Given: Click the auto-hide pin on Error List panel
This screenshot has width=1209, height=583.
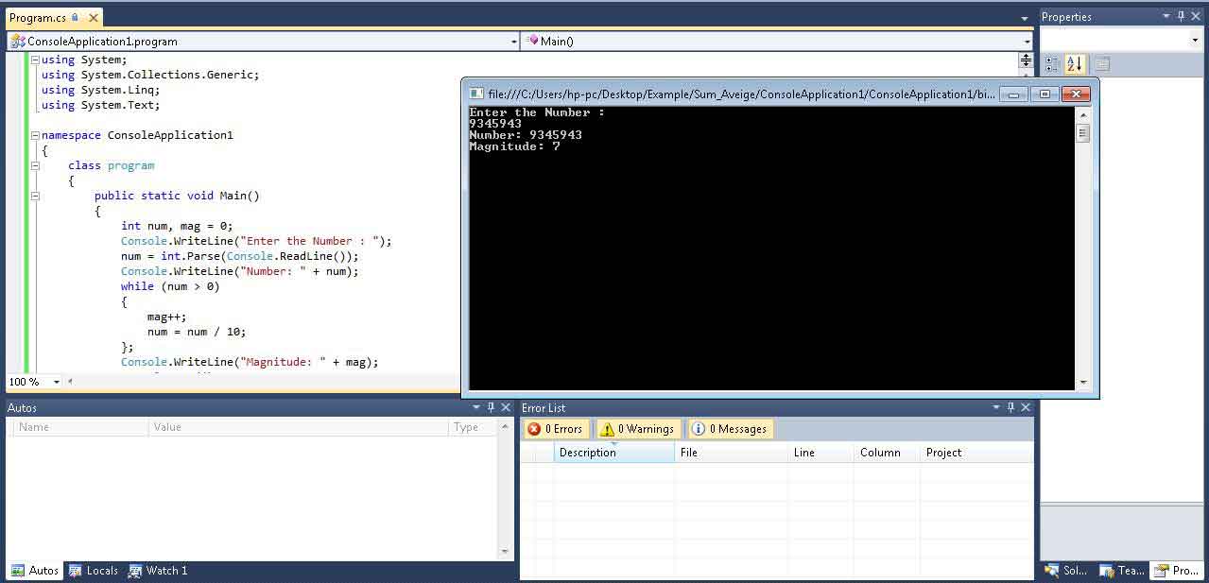Looking at the screenshot, I should coord(1010,407).
